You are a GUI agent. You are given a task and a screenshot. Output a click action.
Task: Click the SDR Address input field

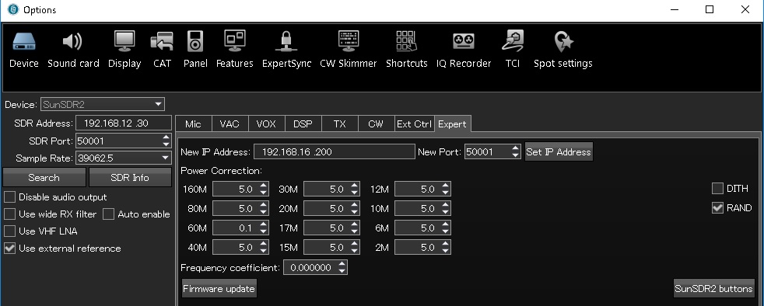(124, 123)
